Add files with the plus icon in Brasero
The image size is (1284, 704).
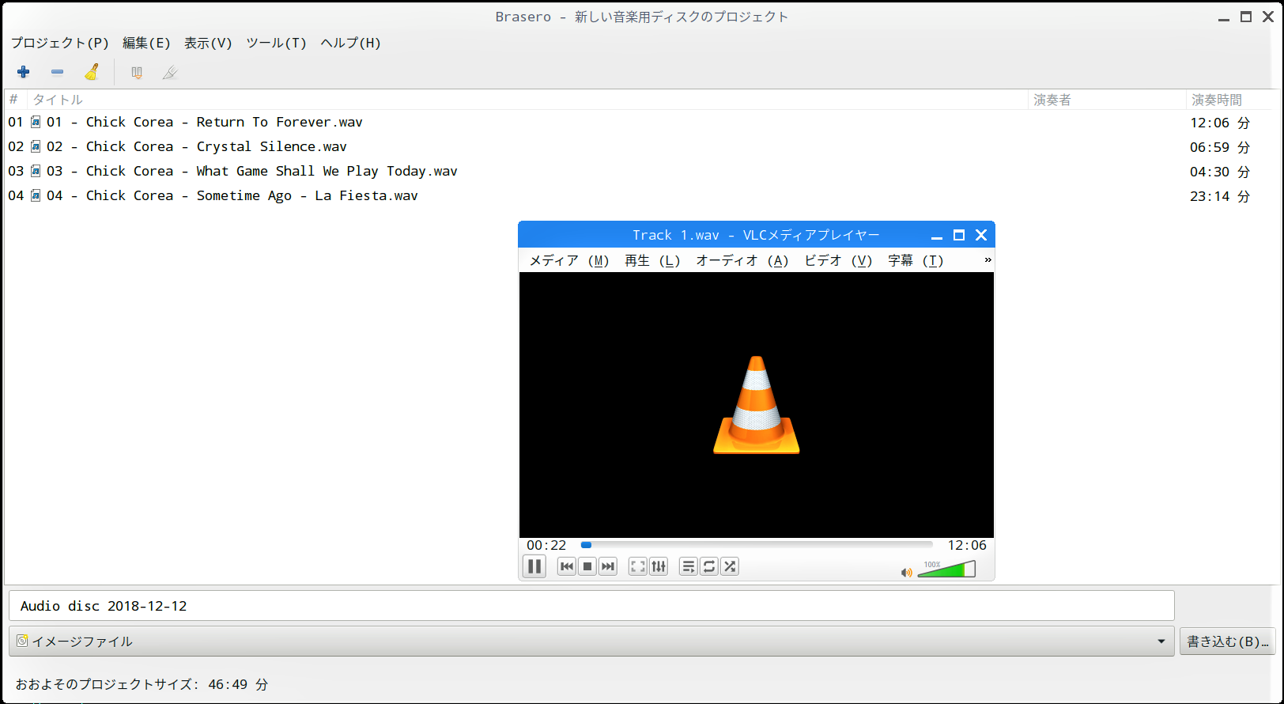(x=24, y=72)
